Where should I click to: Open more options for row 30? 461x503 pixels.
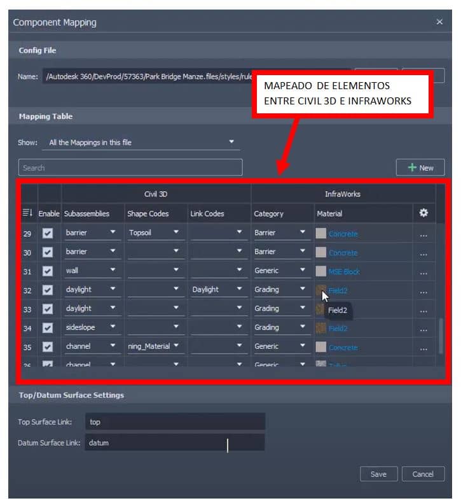tap(423, 255)
